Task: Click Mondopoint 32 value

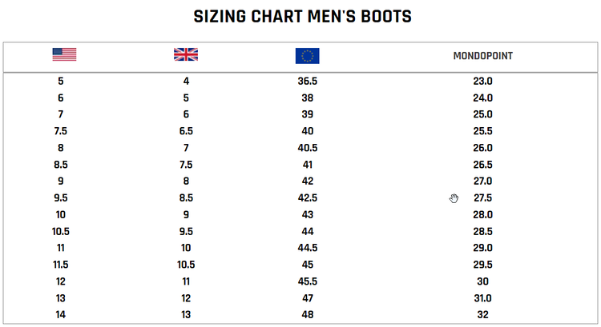Action: [x=482, y=315]
